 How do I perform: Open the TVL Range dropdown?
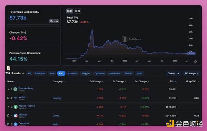[x=191, y=73]
